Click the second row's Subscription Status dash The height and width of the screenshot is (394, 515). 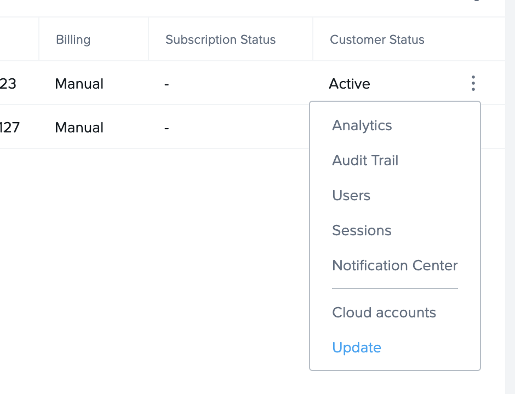[167, 128]
